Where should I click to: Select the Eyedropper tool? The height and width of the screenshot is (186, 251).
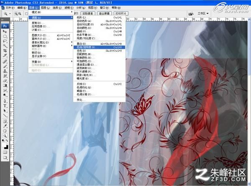tap(5, 126)
